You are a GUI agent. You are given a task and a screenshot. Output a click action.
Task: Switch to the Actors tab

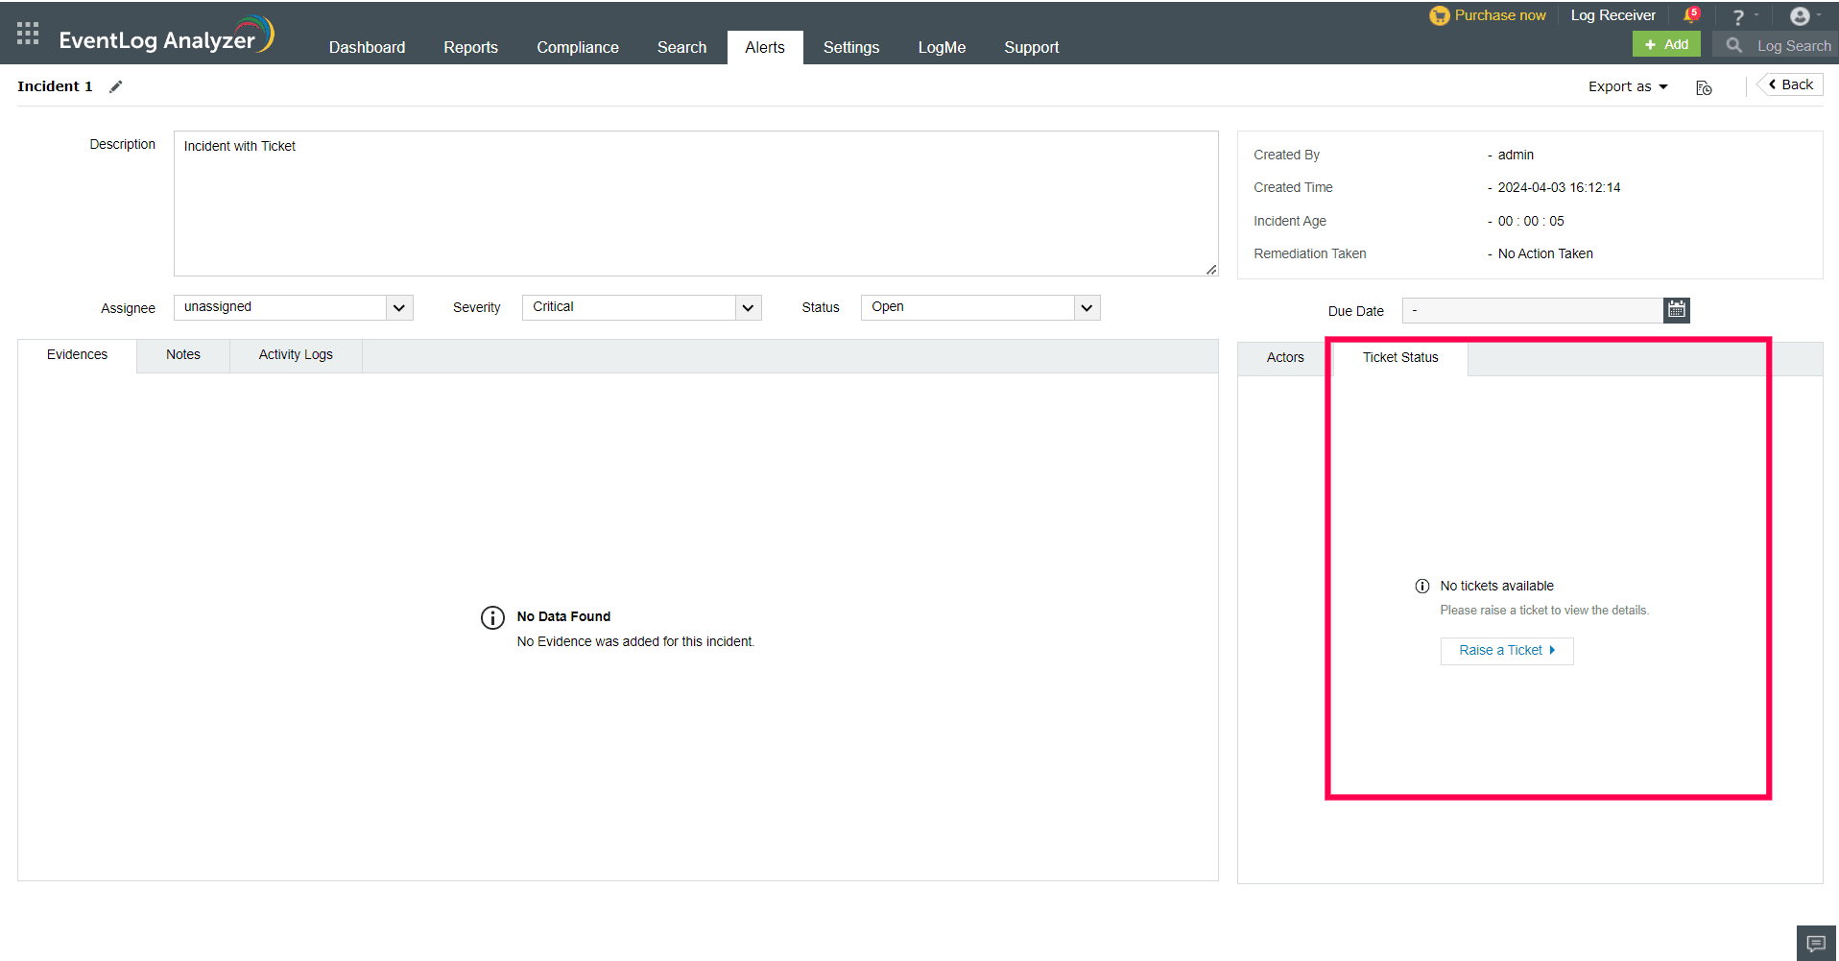[1285, 358]
